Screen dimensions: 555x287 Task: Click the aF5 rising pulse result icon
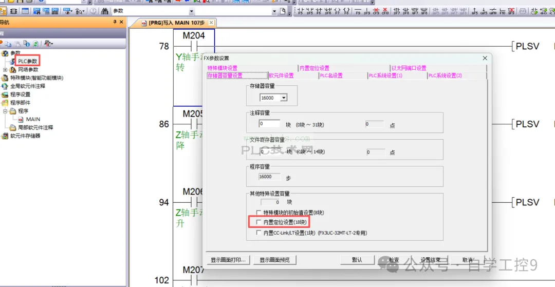coord(475,11)
